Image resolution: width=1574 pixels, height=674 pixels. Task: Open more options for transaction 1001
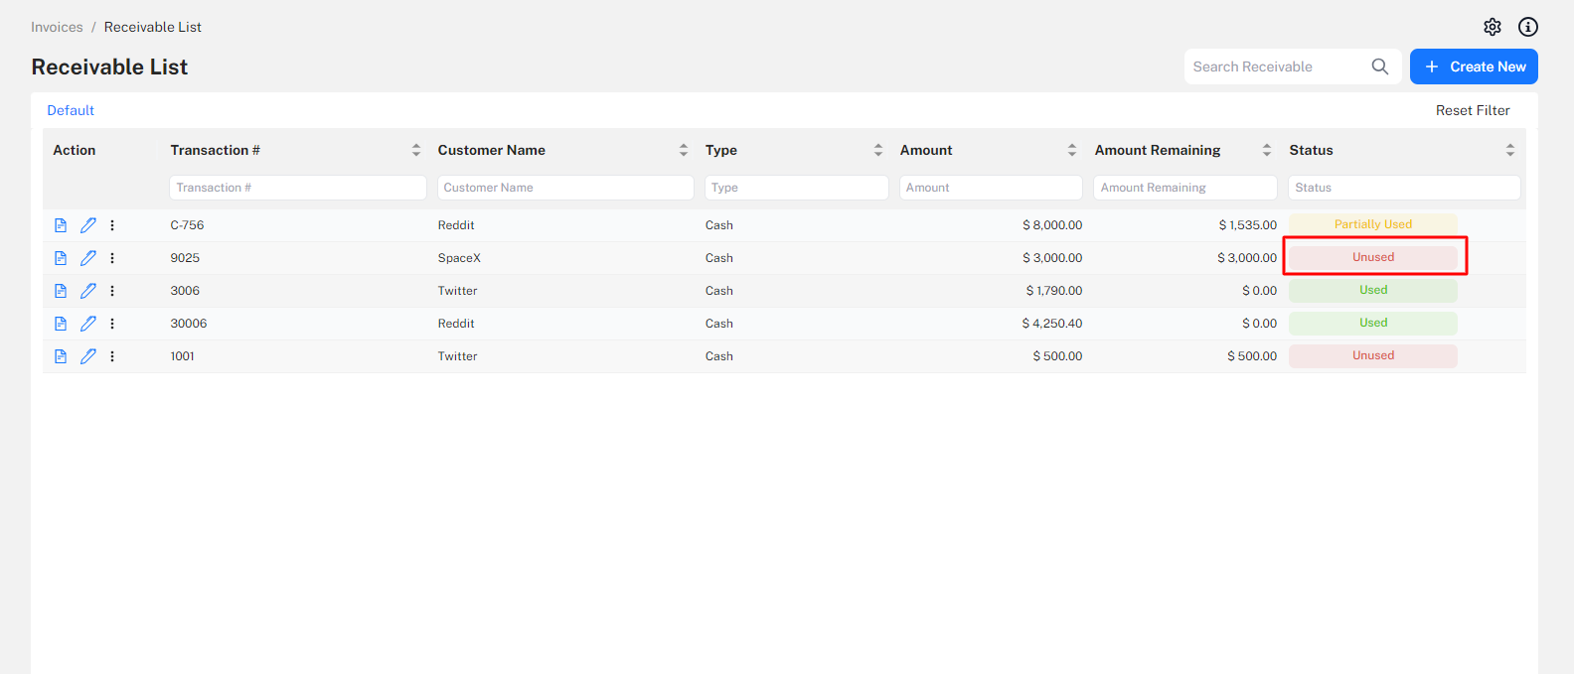[112, 356]
